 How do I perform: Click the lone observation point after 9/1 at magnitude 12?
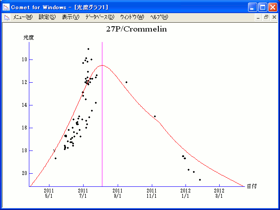[126, 82]
